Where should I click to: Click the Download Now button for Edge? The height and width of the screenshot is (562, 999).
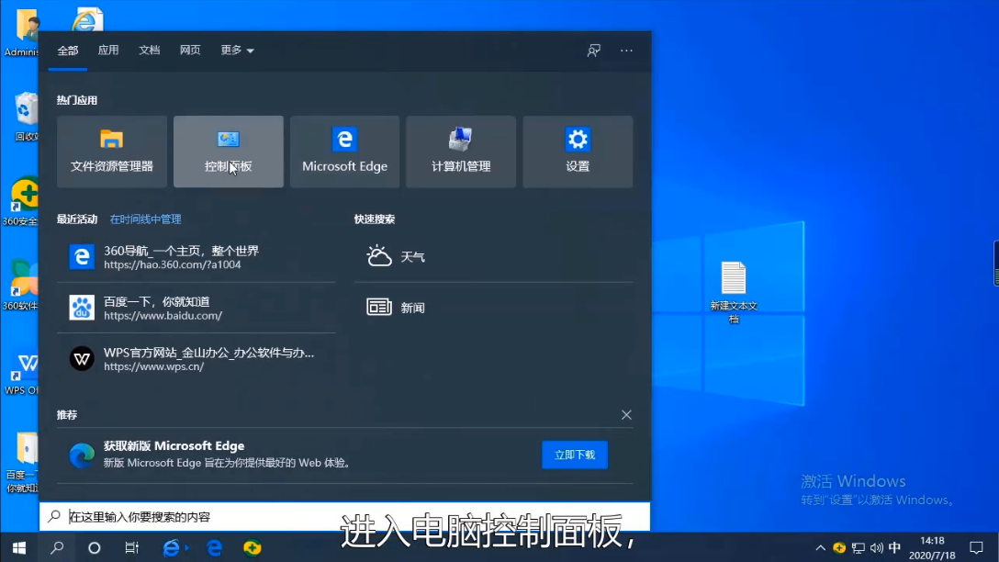[575, 455]
